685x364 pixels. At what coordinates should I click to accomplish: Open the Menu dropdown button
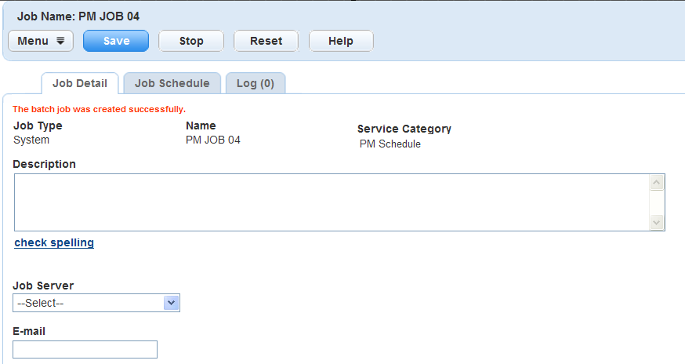[41, 41]
